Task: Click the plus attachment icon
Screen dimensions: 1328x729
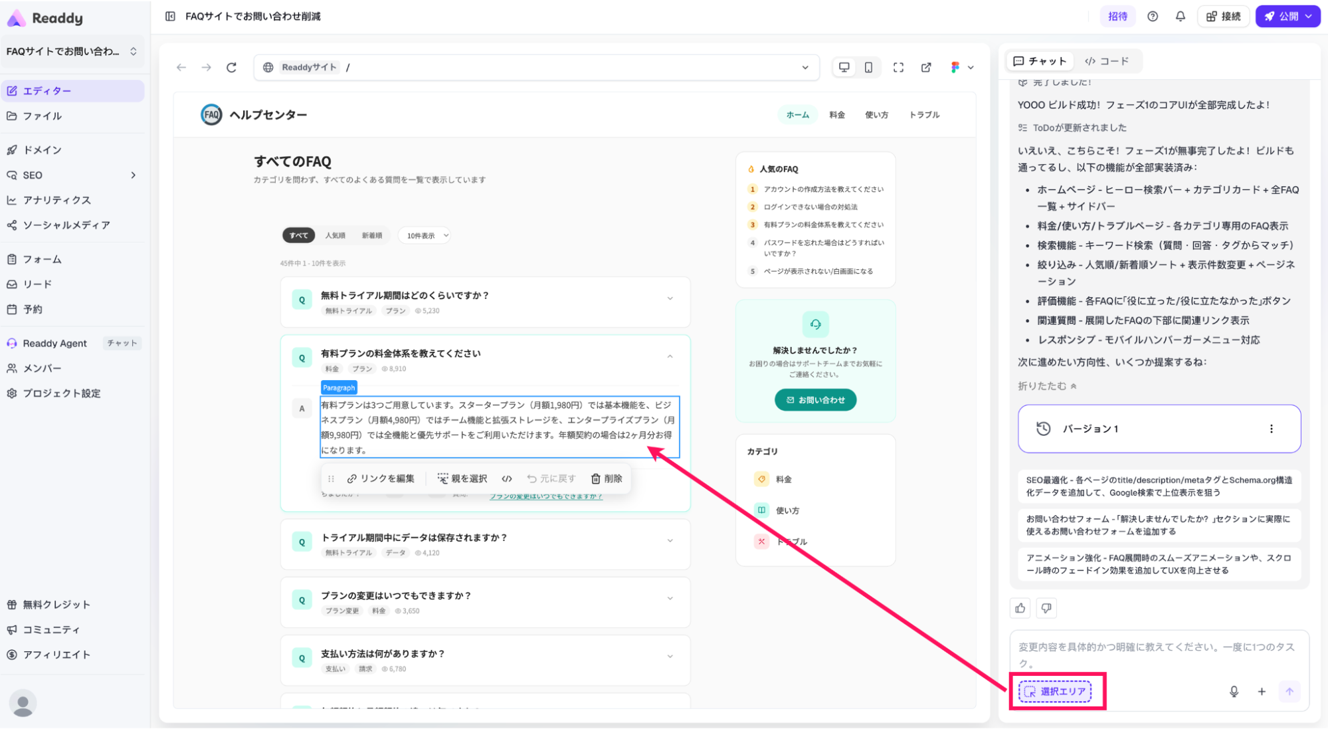Action: (x=1262, y=692)
